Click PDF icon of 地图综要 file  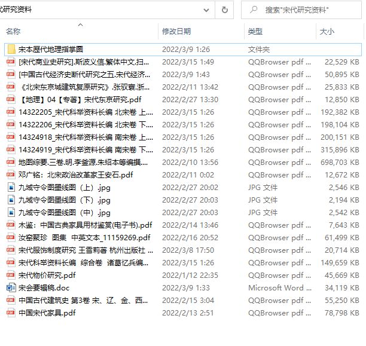pyautogui.click(x=11, y=163)
